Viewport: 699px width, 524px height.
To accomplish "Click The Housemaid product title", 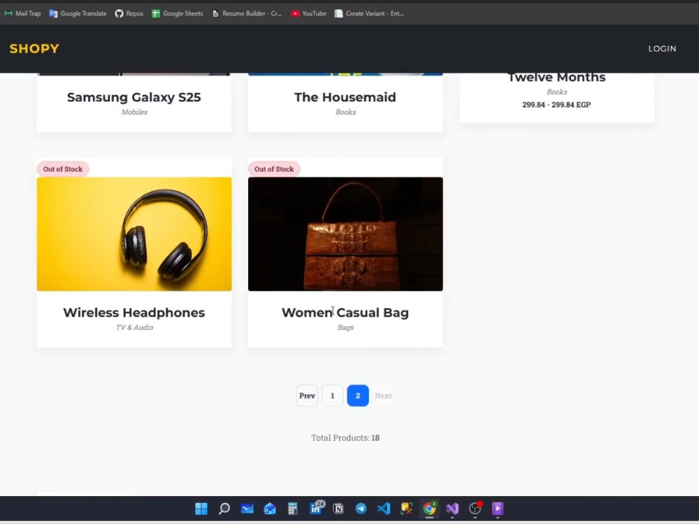I will point(345,97).
